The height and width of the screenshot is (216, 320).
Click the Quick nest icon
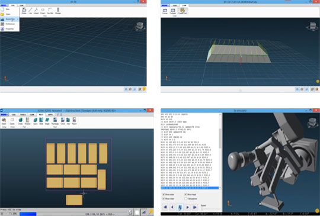pyautogui.click(x=36, y=121)
